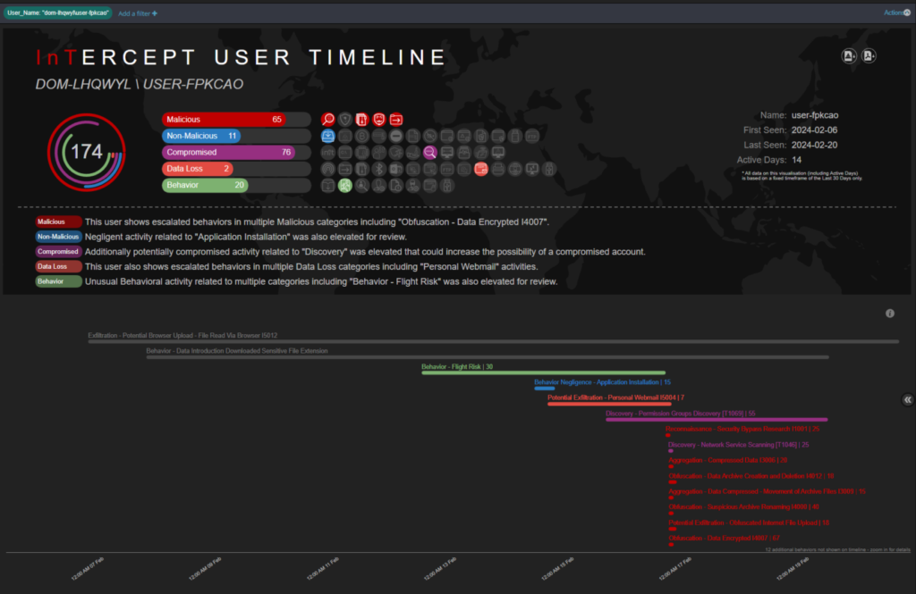916x594 pixels.
Task: Click the first PDF export icon
Action: 849,56
